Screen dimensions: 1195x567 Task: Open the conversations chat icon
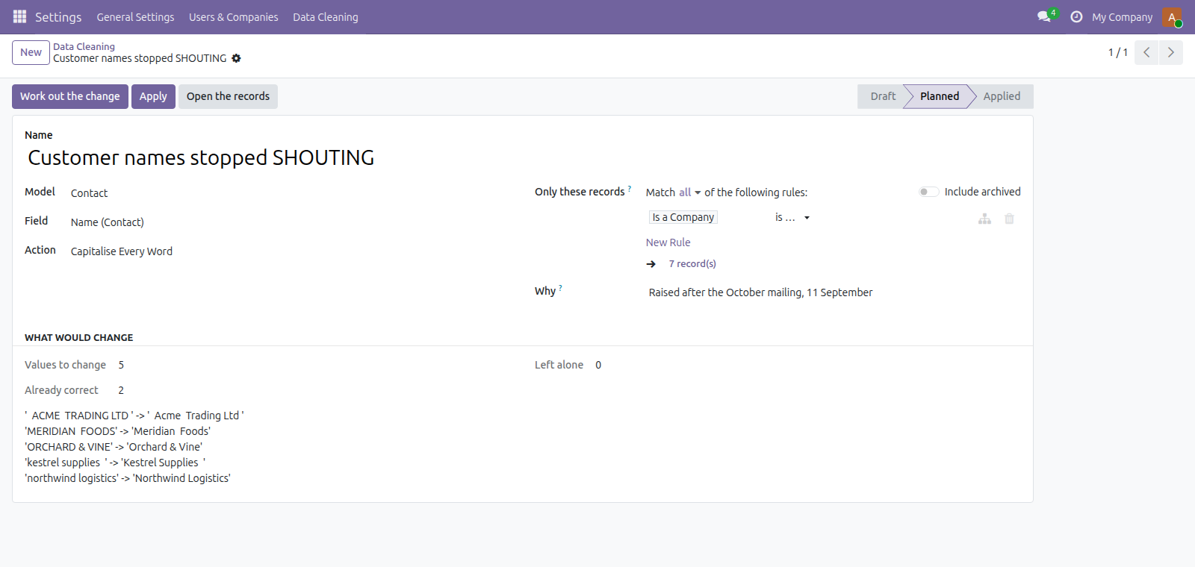coord(1044,16)
